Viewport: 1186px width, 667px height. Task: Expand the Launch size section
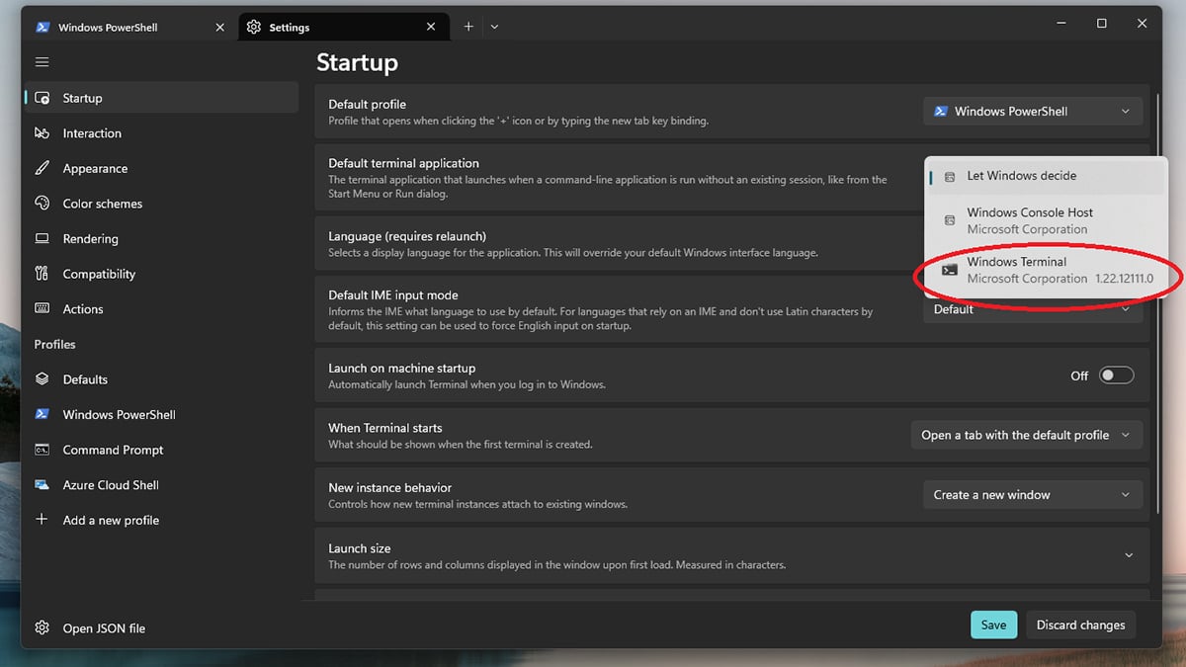[x=1129, y=555]
